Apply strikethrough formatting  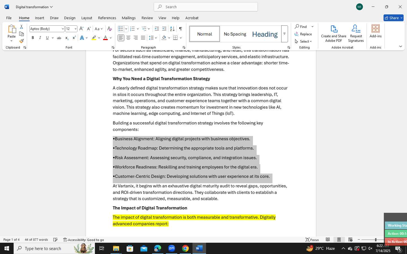point(59,38)
